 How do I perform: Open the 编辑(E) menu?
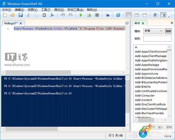[20, 10]
